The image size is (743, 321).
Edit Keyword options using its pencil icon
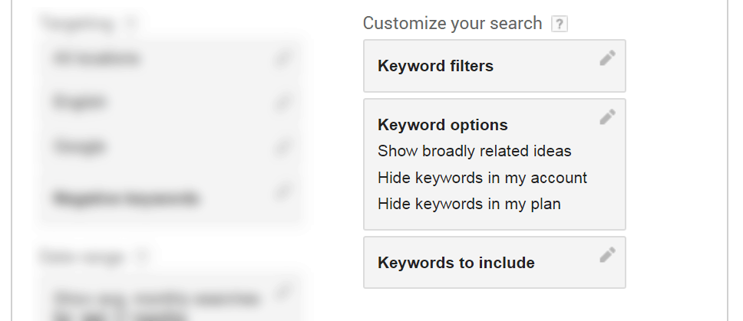[x=607, y=116]
